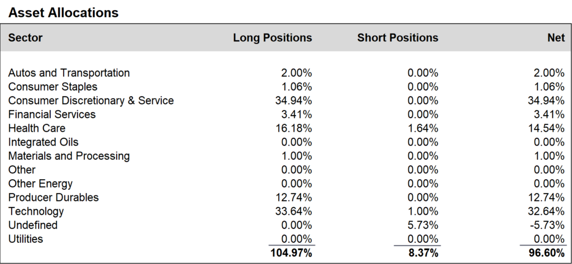Select the Health Care sector label

tap(37, 128)
